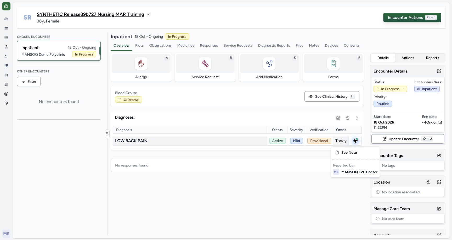The width and height of the screenshot is (452, 240).
Task: Click the Provisional verification badge
Action: coord(319,141)
